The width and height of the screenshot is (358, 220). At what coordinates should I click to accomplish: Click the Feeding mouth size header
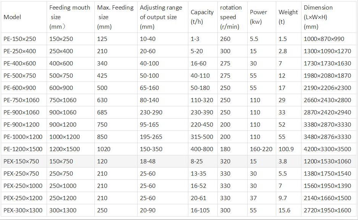[71, 17]
